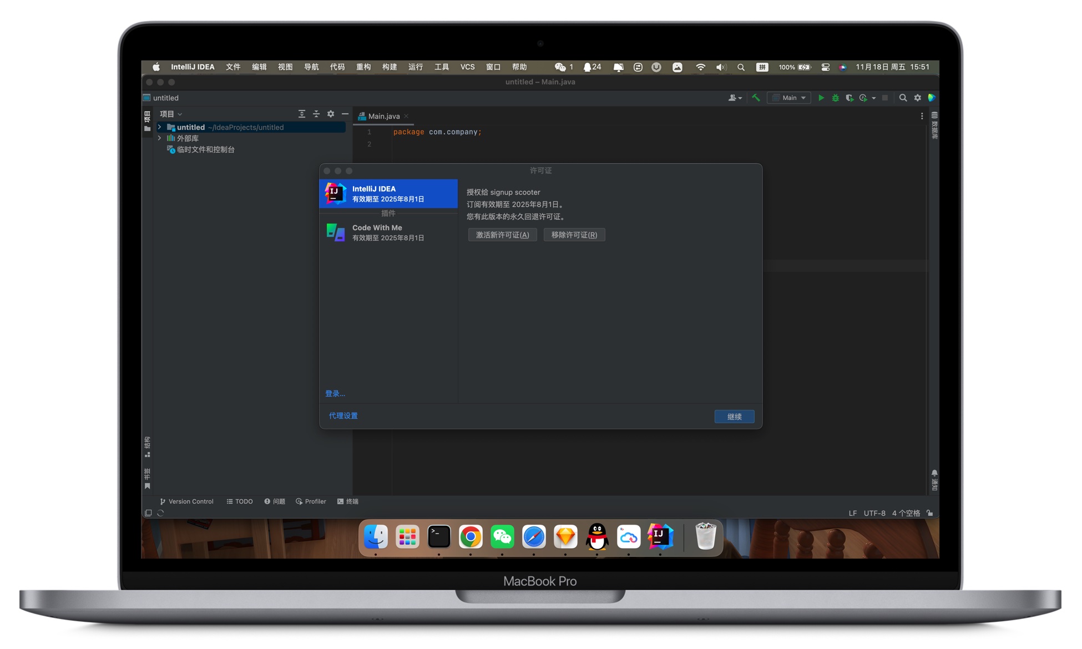This screenshot has width=1082, height=649.
Task: Open Sketch from the Dock
Action: coord(565,536)
